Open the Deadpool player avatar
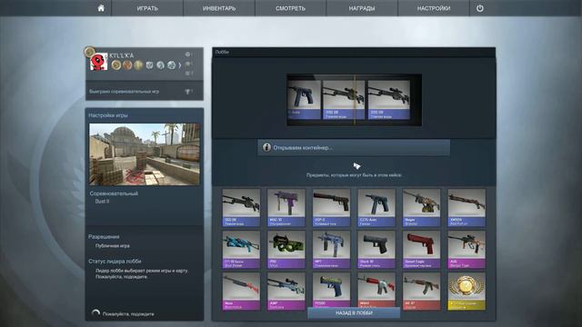The image size is (582, 327). point(99,63)
